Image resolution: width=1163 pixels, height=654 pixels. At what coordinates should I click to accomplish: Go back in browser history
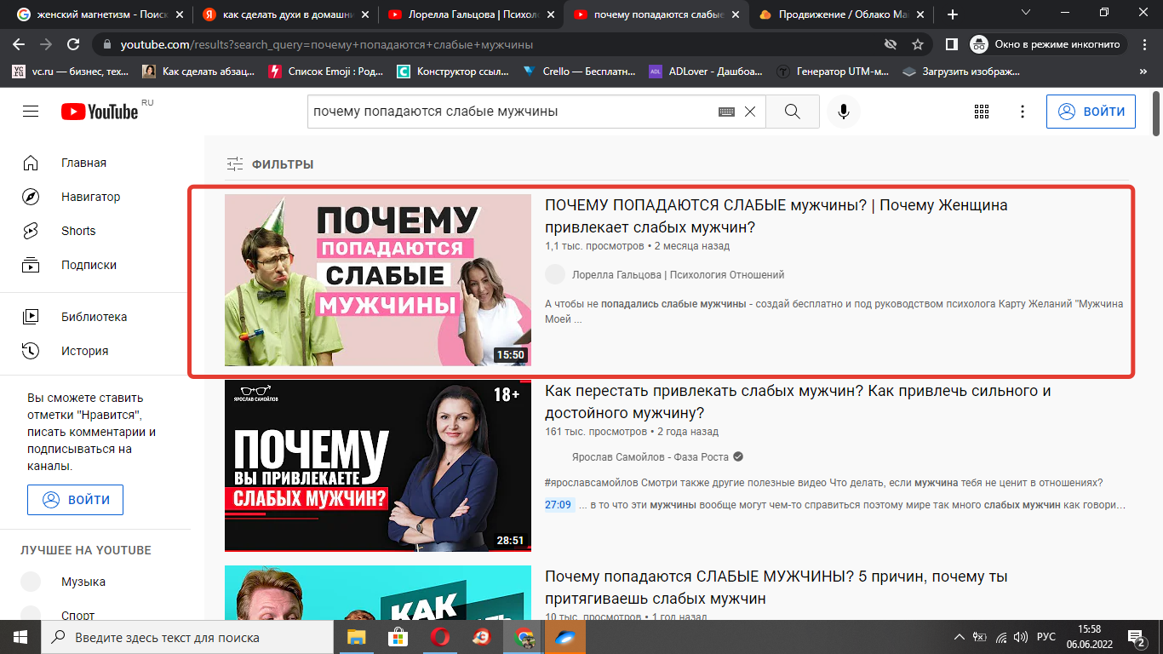pyautogui.click(x=20, y=44)
